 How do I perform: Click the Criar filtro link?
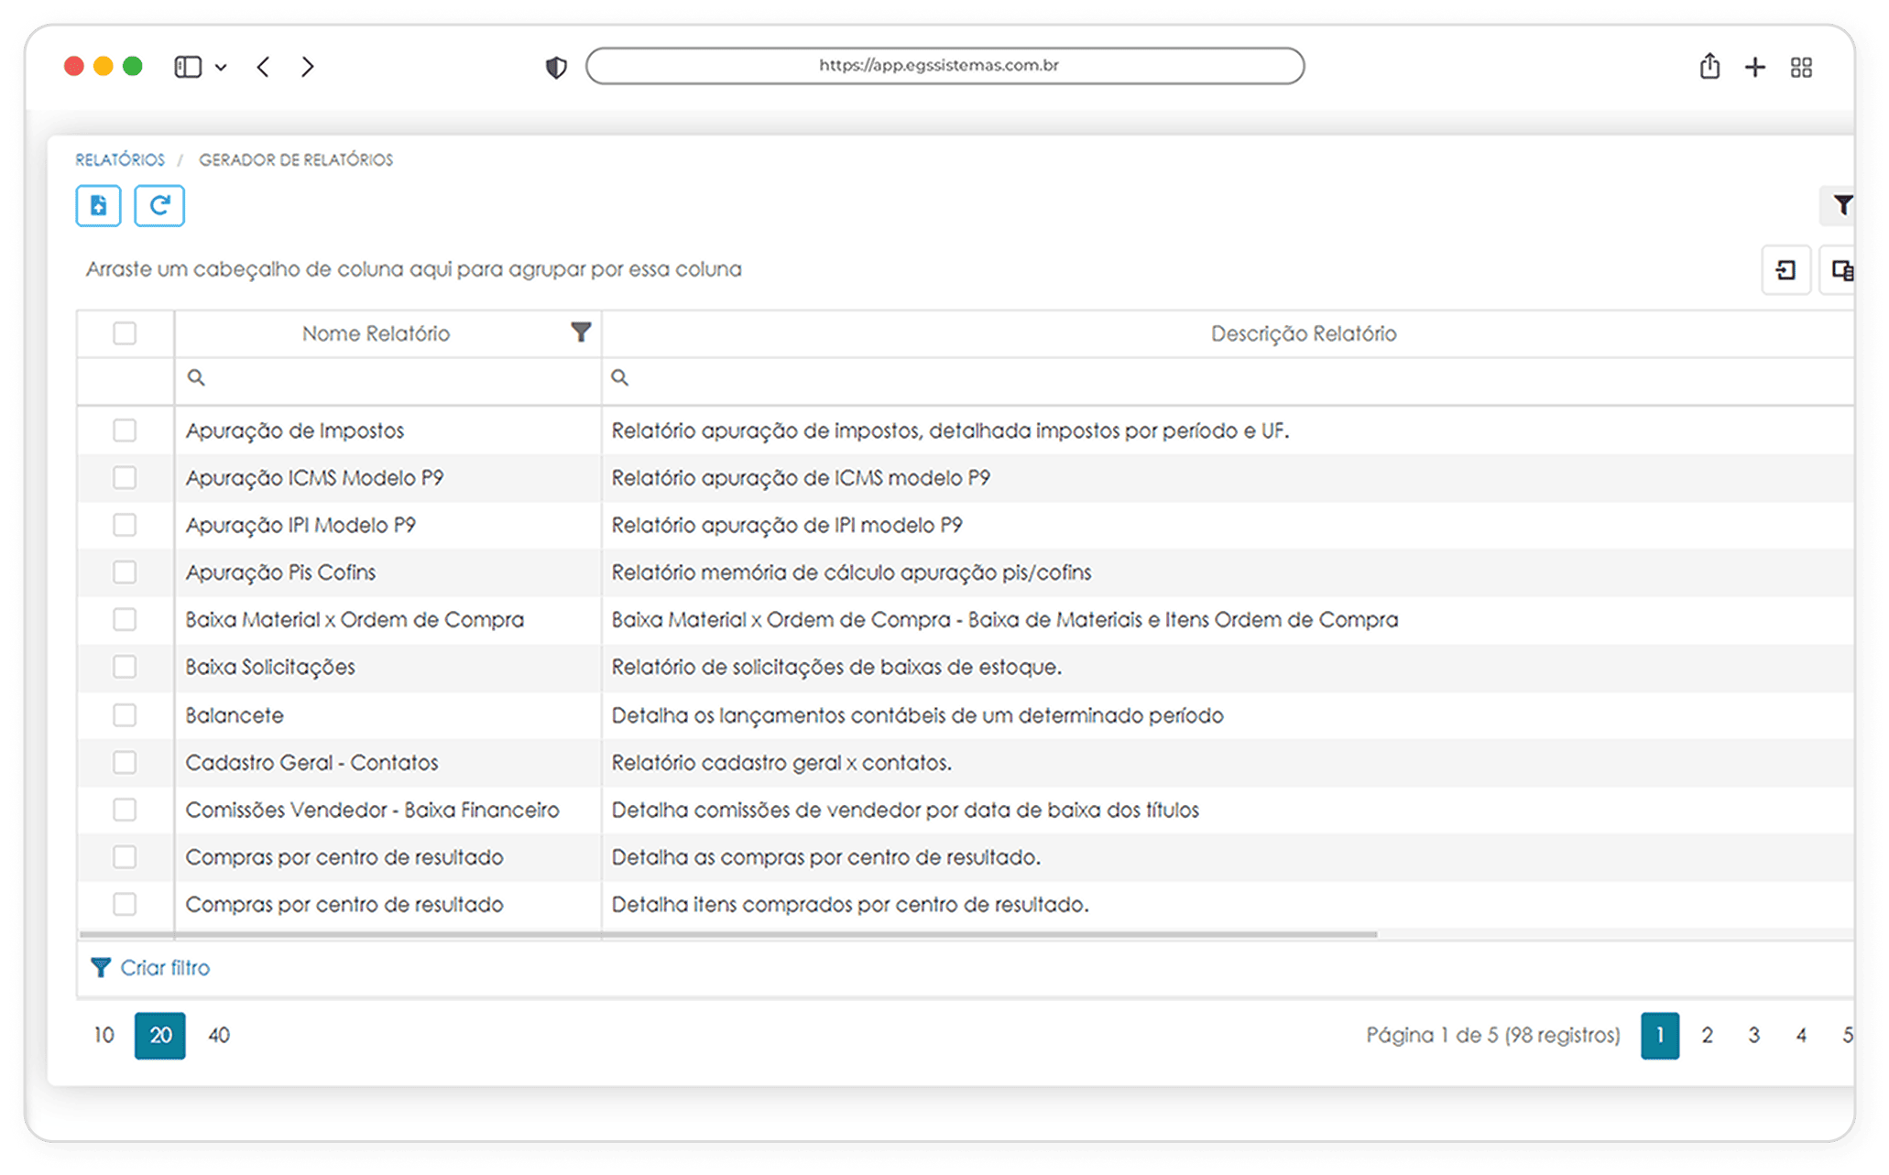(165, 967)
